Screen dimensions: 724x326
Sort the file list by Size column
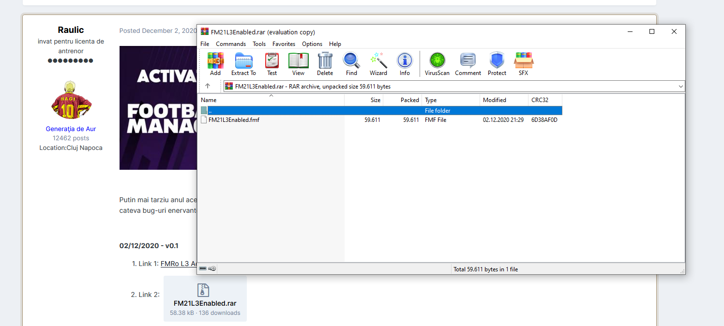[x=364, y=100]
